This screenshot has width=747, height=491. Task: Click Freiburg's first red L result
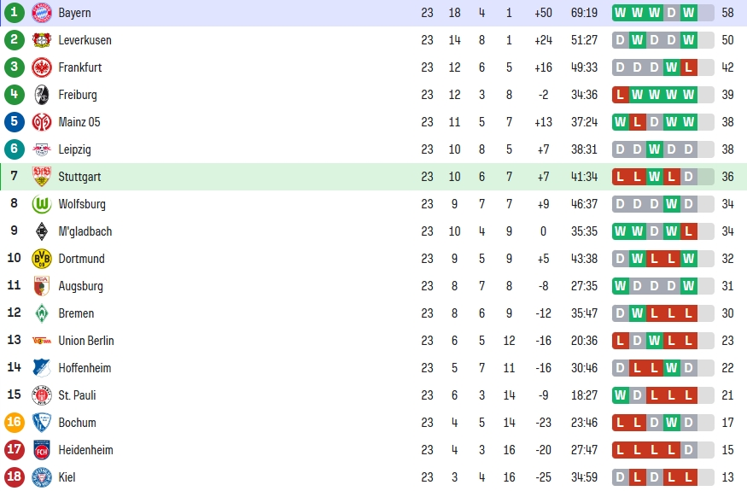620,95
